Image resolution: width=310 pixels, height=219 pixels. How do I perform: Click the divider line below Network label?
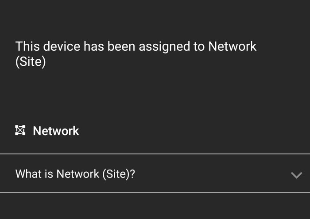[155, 154]
